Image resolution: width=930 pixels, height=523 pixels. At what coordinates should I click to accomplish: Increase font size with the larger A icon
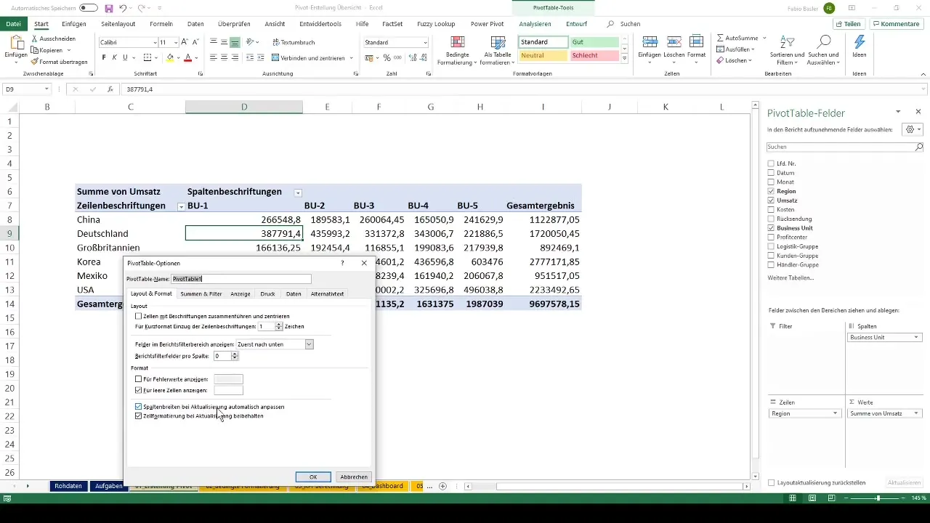[x=185, y=42]
